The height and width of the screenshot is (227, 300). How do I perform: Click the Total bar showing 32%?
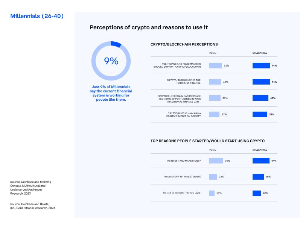tap(215, 82)
